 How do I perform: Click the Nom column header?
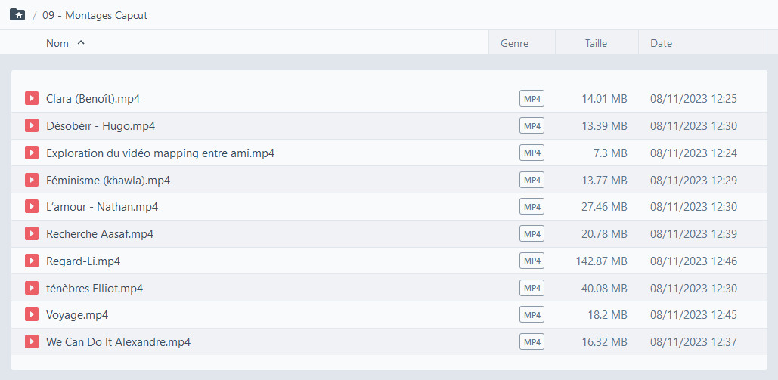click(x=57, y=43)
